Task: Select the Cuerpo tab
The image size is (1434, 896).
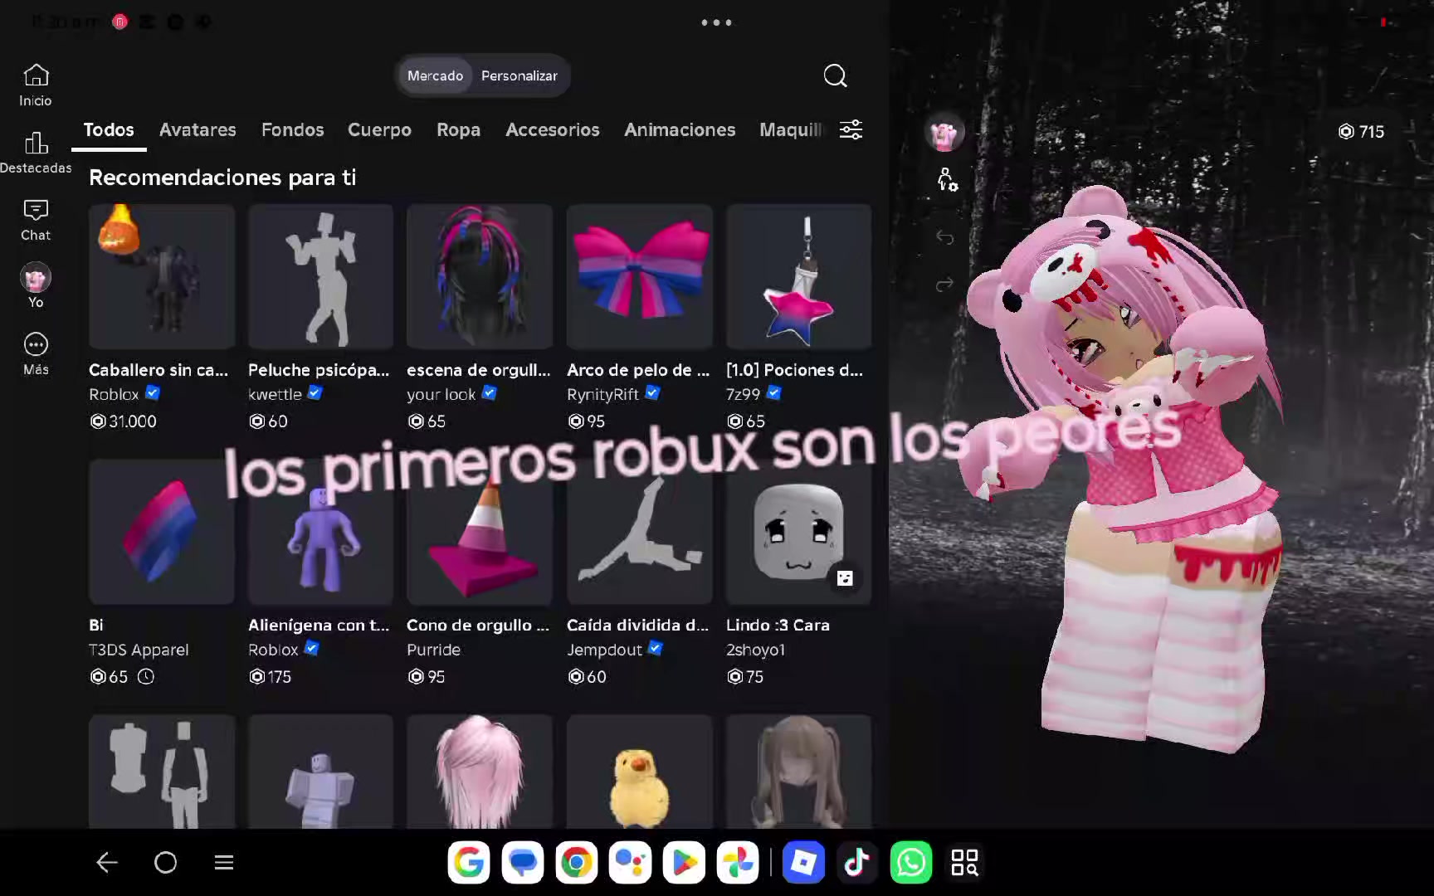Action: click(x=379, y=129)
